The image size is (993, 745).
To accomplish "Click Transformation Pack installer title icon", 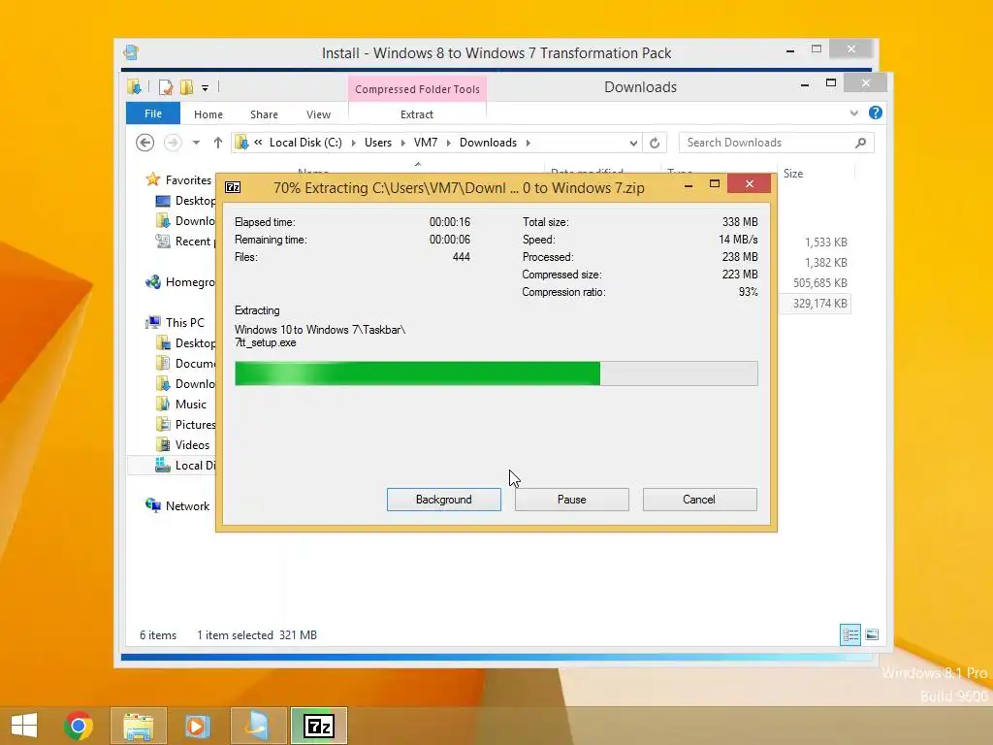I will click(131, 52).
